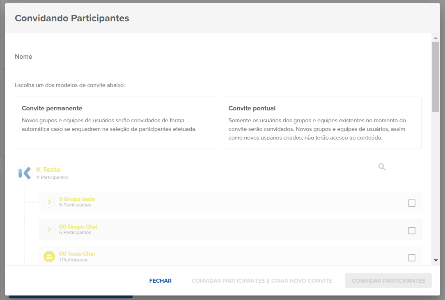The image size is (445, 300).
Task: Select the Convite permanente model card
Action: click(x=115, y=122)
